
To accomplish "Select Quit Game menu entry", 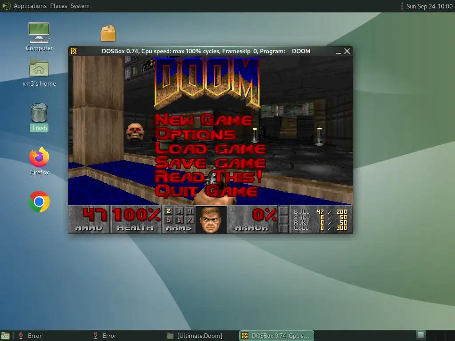I will click(x=206, y=191).
